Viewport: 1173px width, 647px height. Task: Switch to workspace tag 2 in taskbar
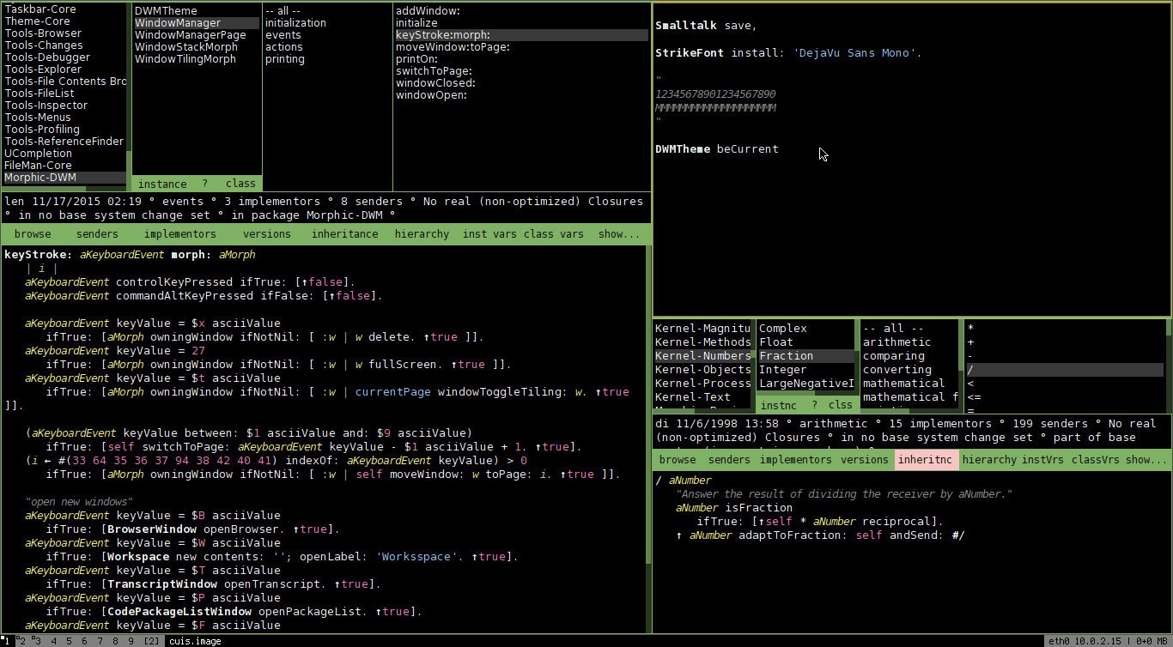point(22,641)
